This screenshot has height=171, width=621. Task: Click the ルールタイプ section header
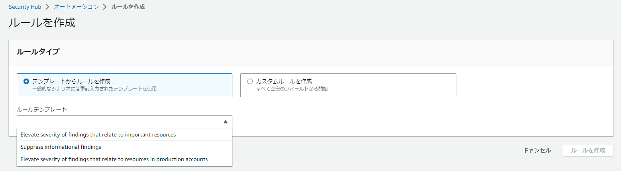(x=38, y=52)
